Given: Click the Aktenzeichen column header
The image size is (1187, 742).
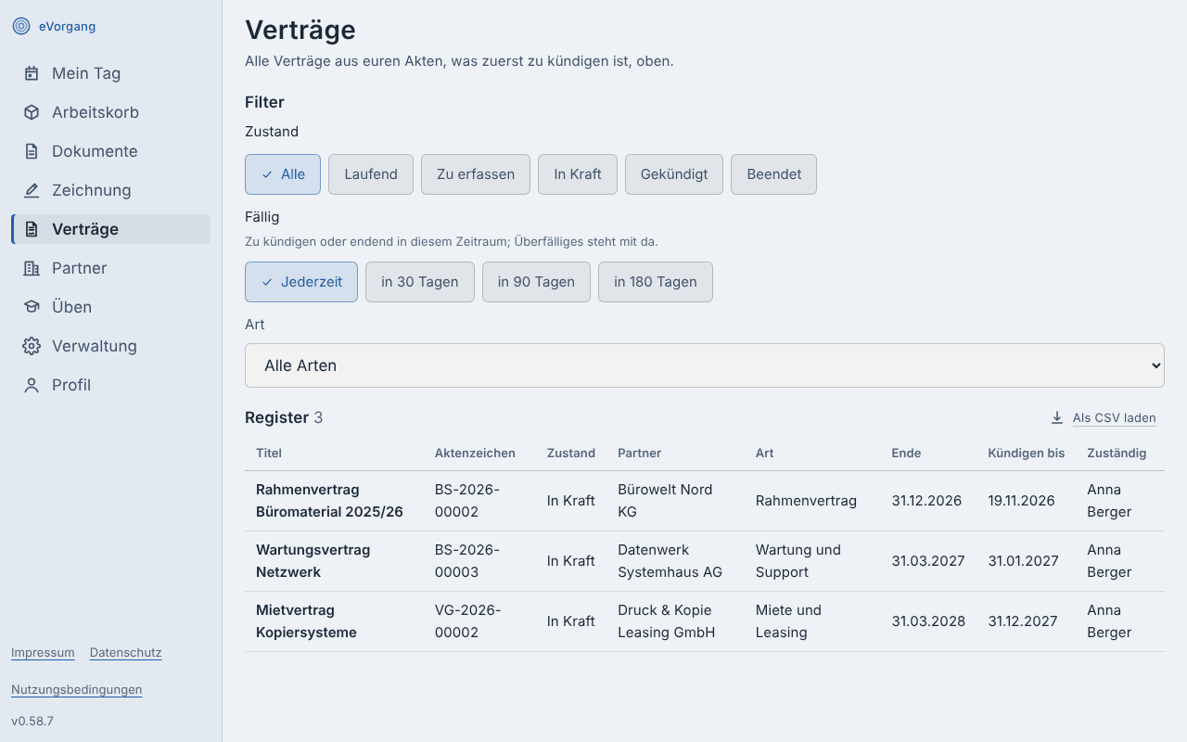Looking at the screenshot, I should 475,454.
